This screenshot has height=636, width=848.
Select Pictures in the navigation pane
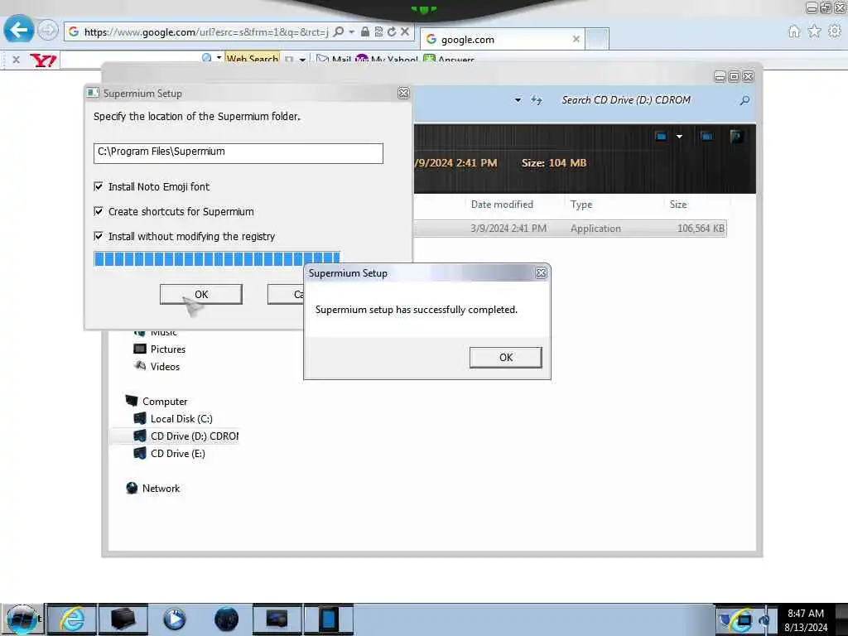[x=167, y=349]
